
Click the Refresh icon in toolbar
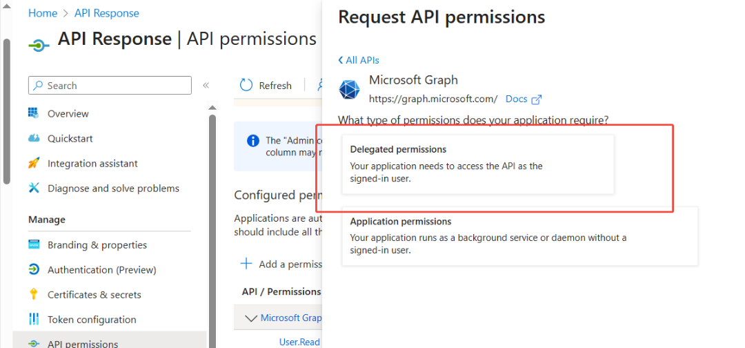[246, 86]
